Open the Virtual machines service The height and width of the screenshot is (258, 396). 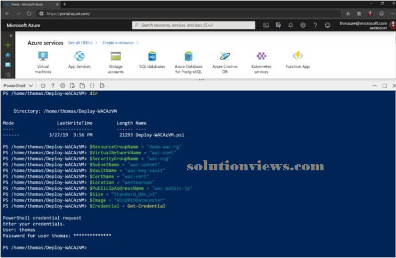(43, 62)
